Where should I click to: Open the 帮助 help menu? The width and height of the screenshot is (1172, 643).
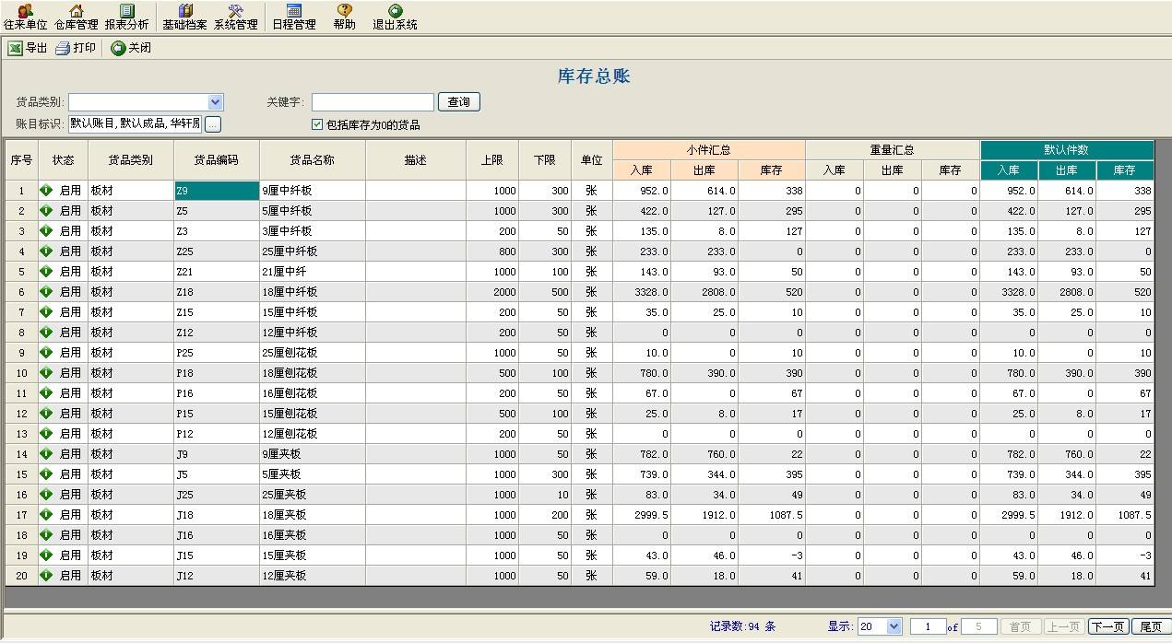pyautogui.click(x=342, y=16)
